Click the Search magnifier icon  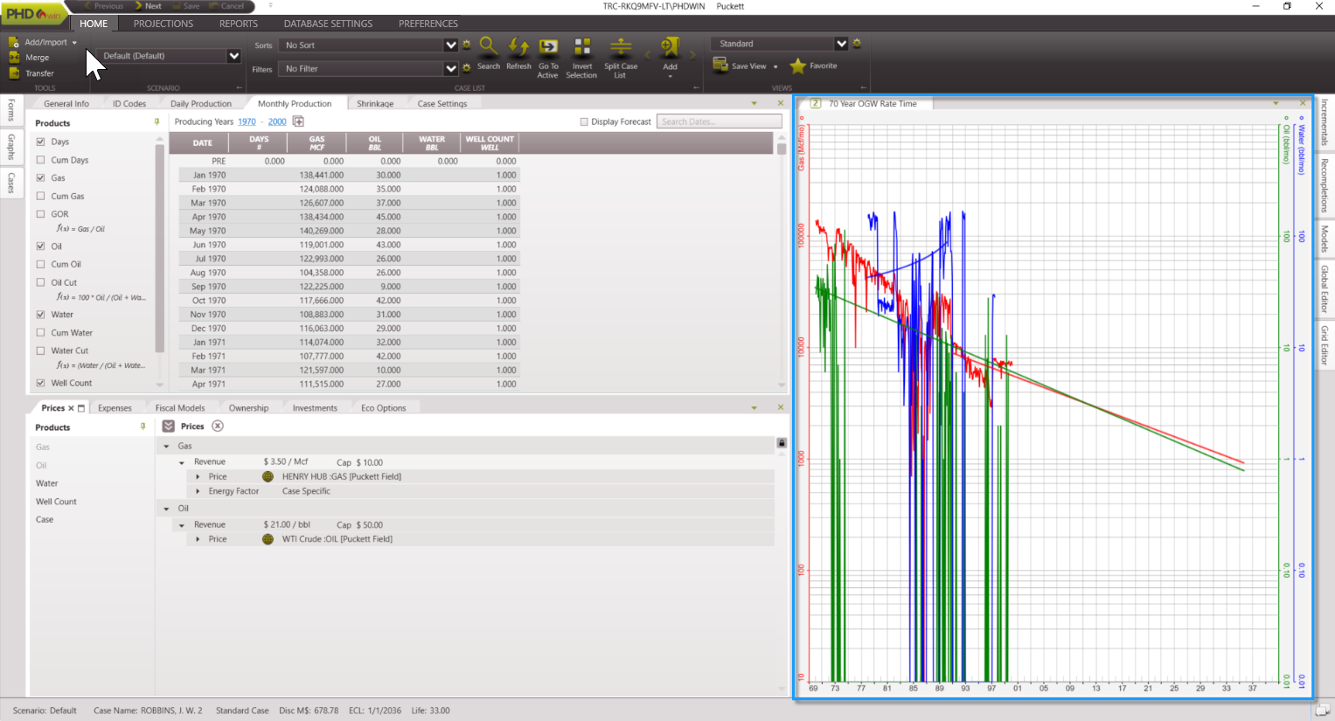tap(489, 47)
